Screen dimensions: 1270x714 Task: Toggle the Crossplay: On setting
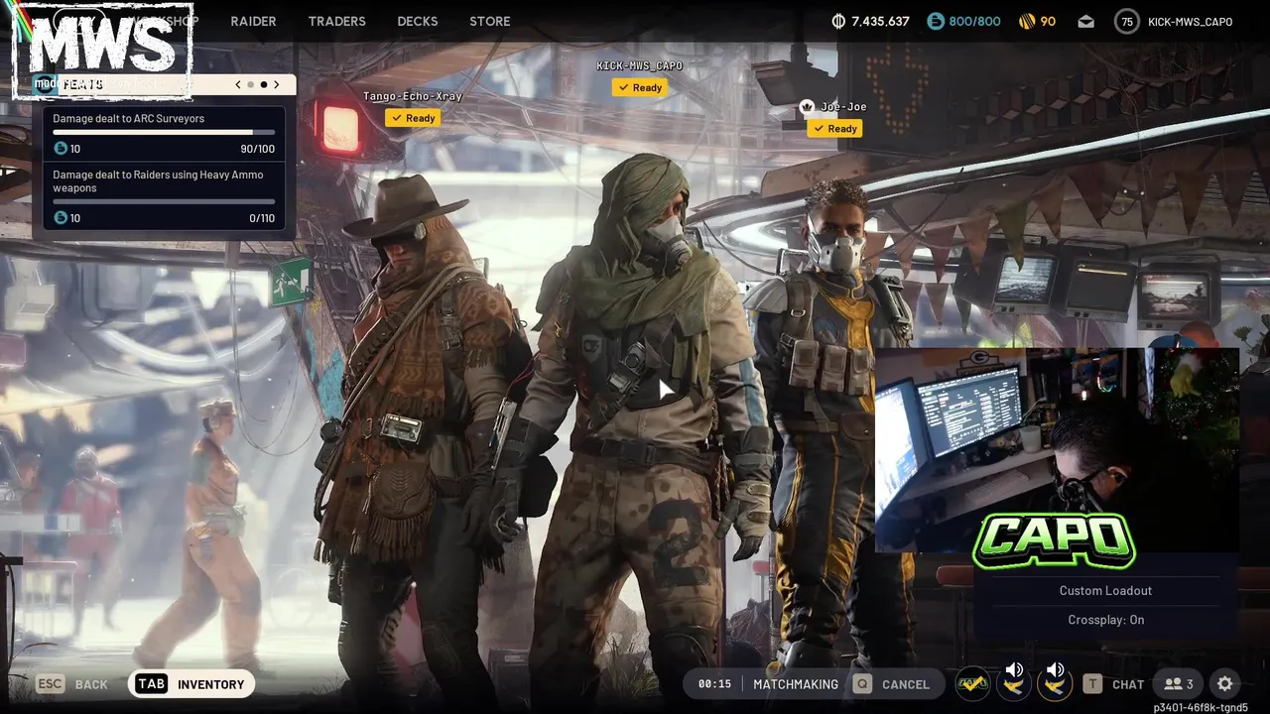point(1105,620)
